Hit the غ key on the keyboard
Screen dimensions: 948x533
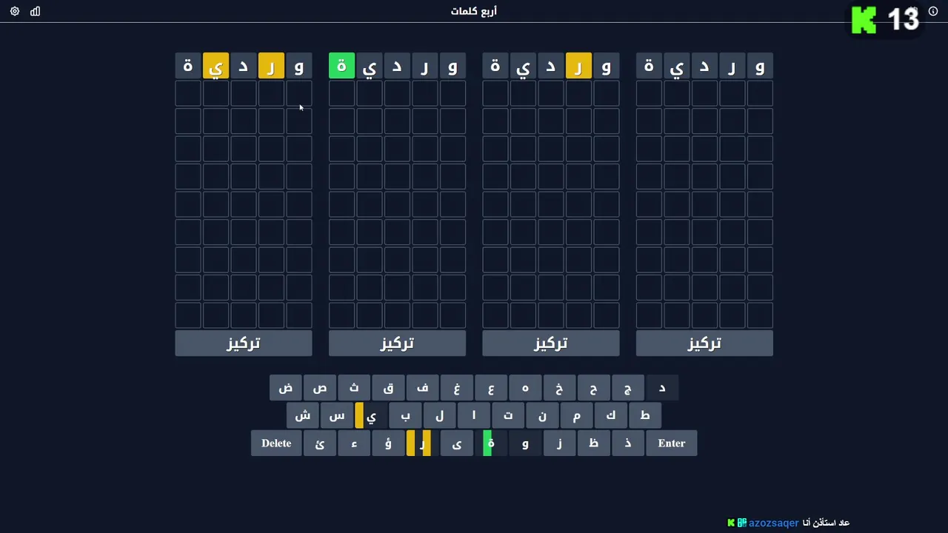point(457,388)
